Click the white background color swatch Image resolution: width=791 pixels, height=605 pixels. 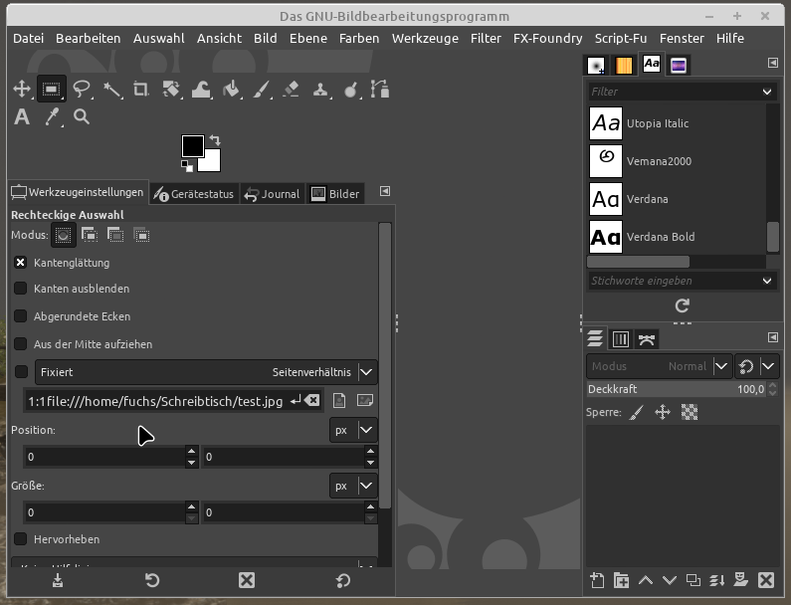pyautogui.click(x=213, y=163)
